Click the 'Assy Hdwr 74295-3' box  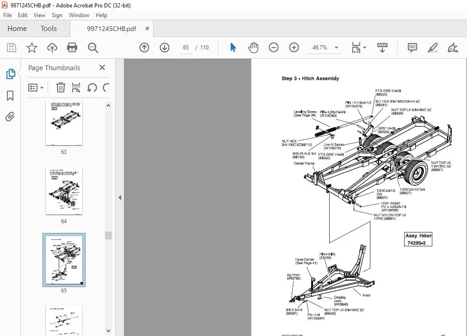[x=418, y=239]
